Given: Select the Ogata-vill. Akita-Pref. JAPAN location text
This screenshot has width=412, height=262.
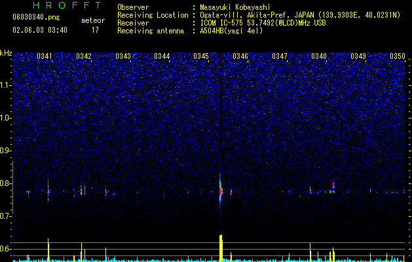Looking at the screenshot, I should coord(299,15).
